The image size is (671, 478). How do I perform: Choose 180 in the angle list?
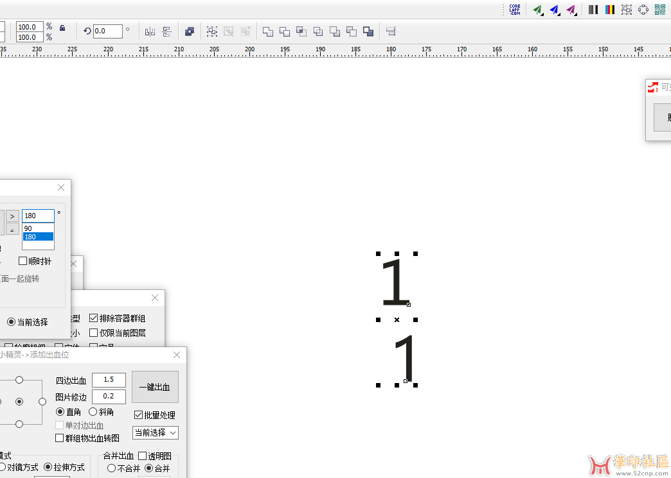[x=38, y=237]
